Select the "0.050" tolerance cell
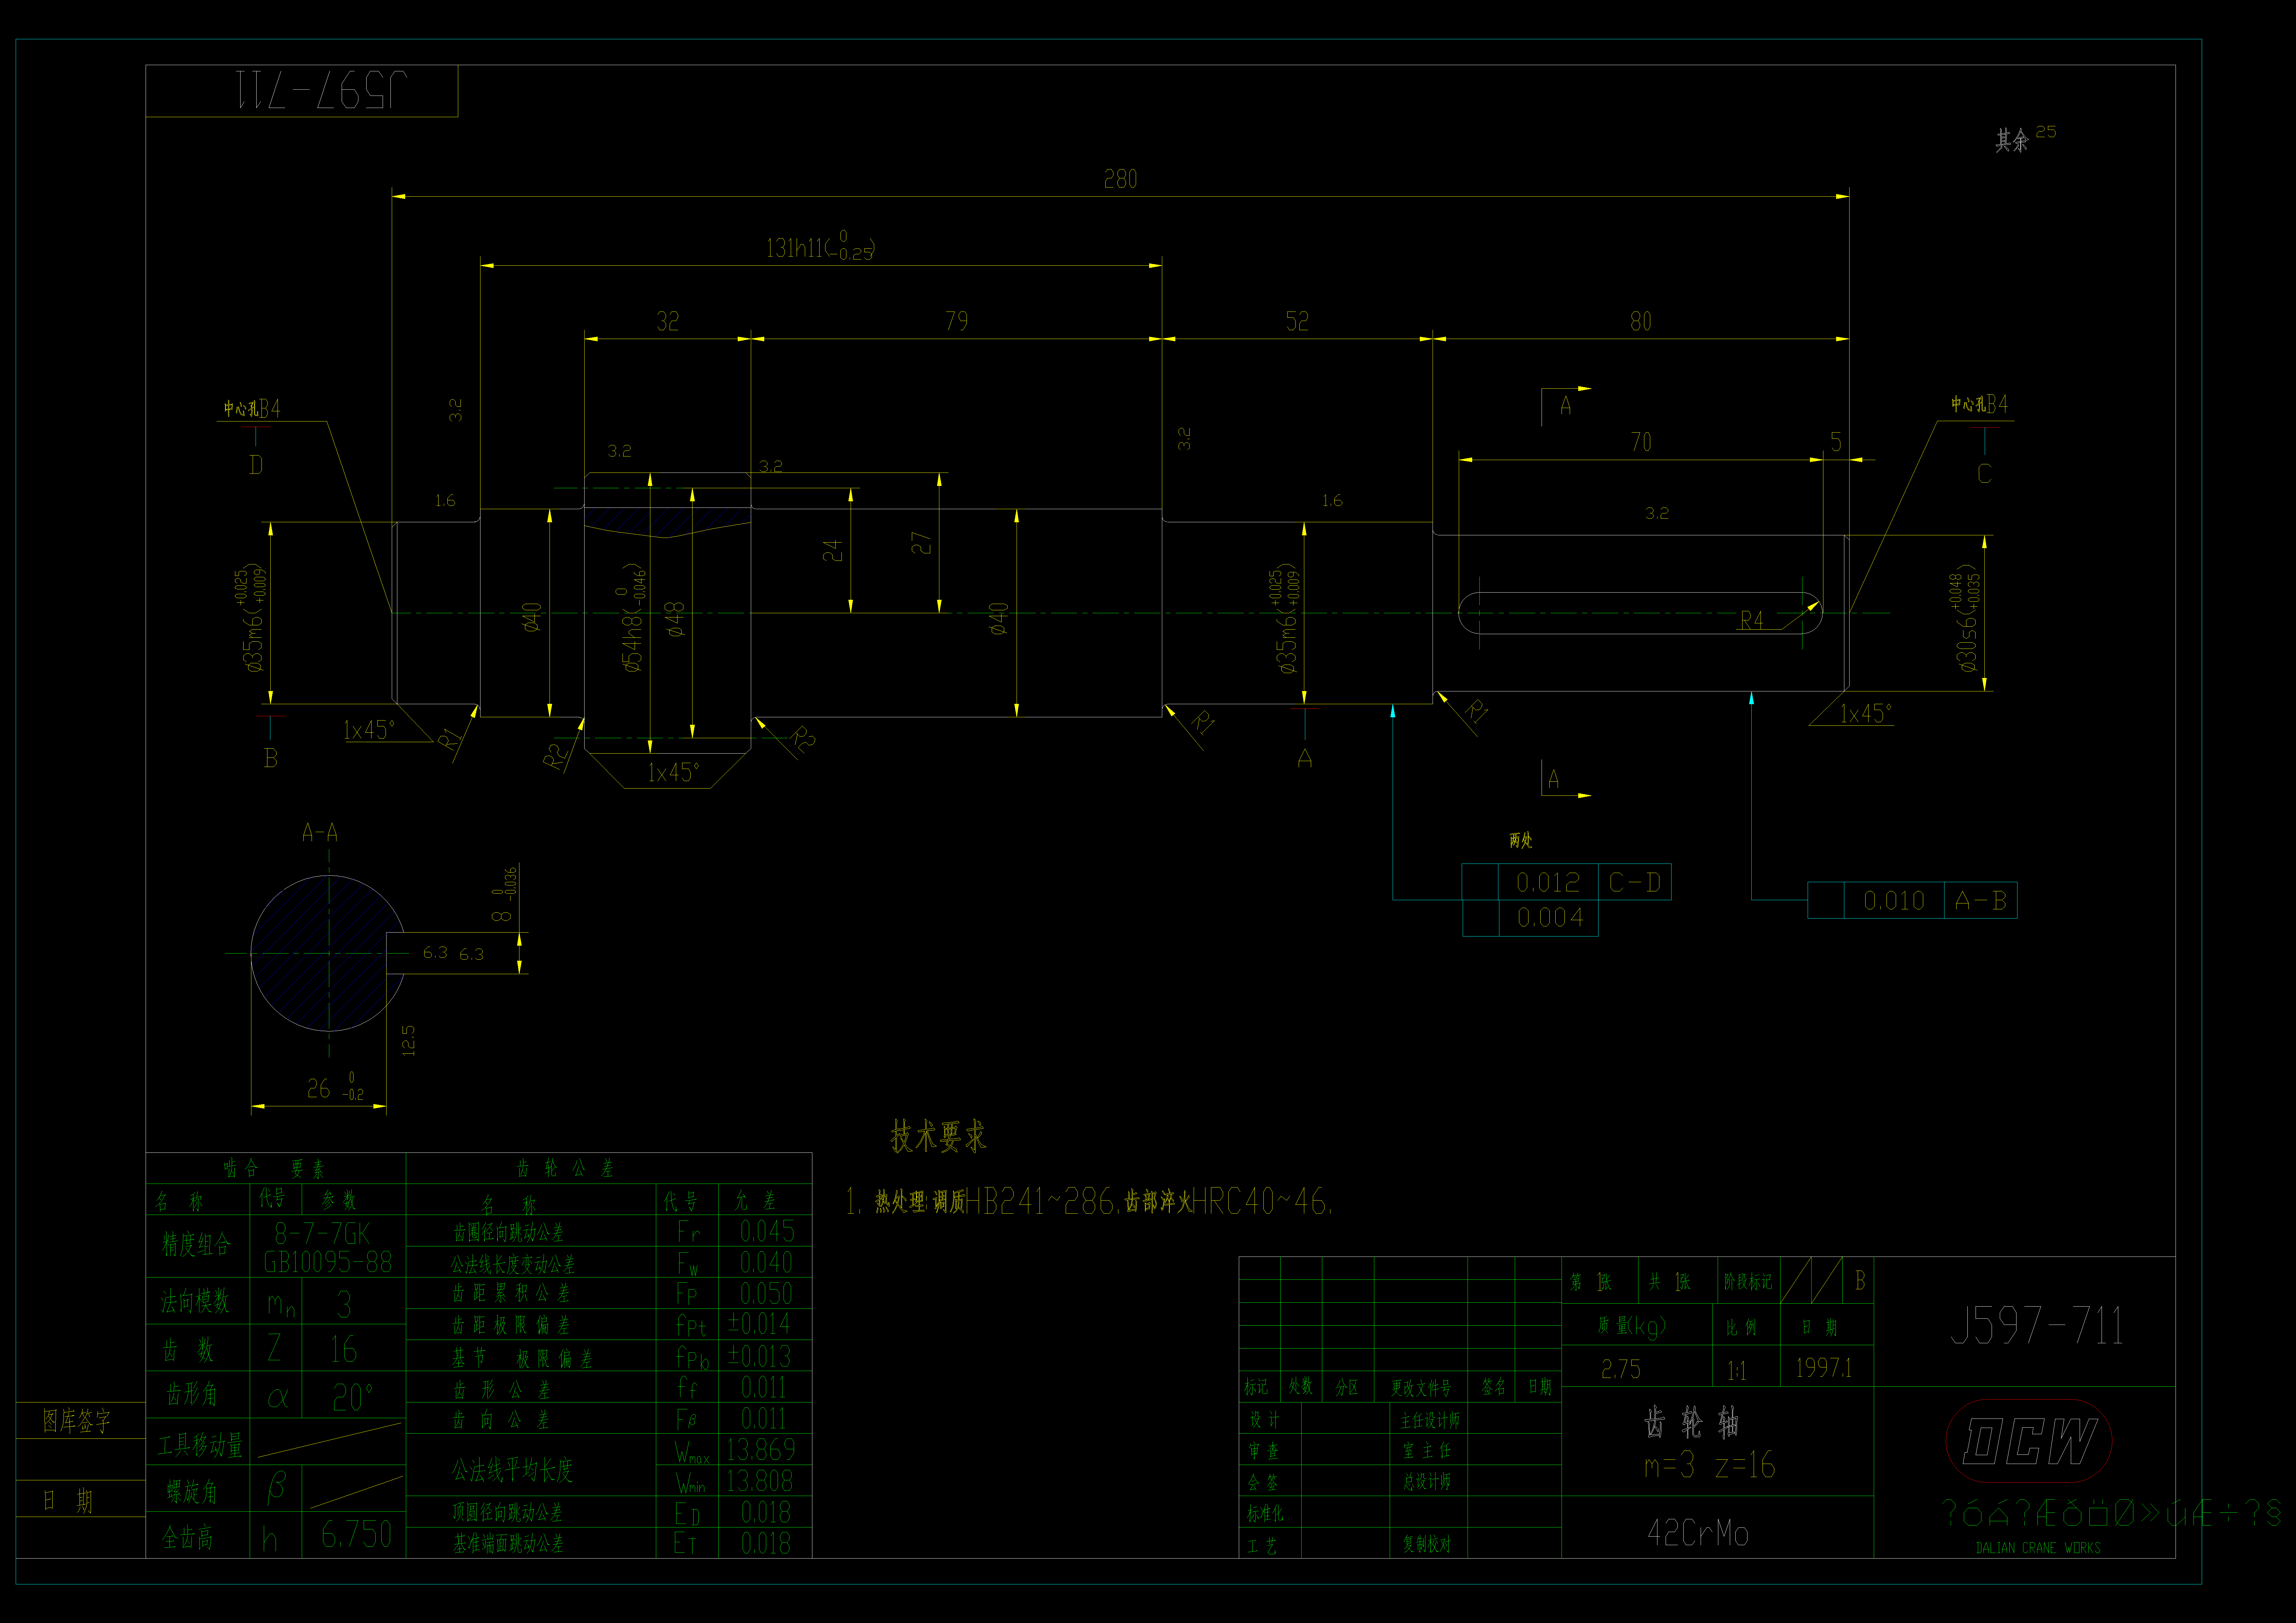2296x1623 pixels. pyautogui.click(x=765, y=1293)
